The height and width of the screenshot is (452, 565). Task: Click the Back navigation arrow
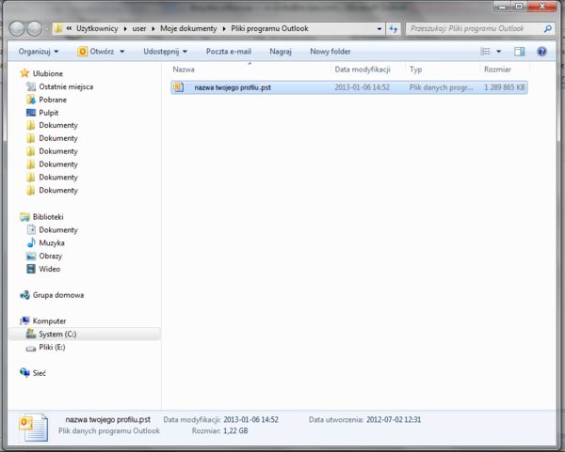click(x=17, y=29)
